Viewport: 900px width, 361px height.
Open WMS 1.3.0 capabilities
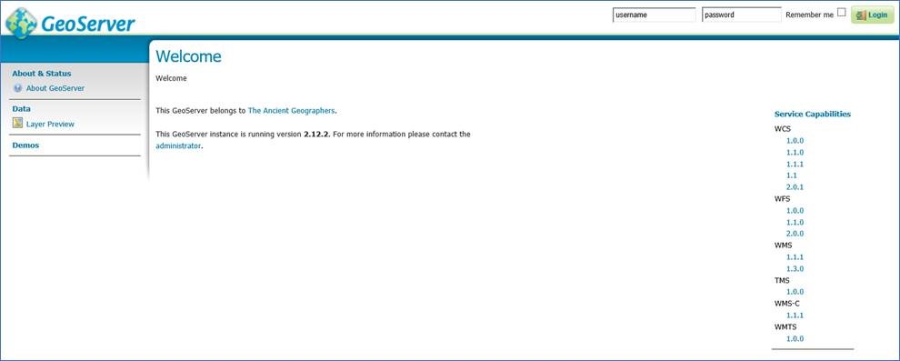click(x=795, y=268)
